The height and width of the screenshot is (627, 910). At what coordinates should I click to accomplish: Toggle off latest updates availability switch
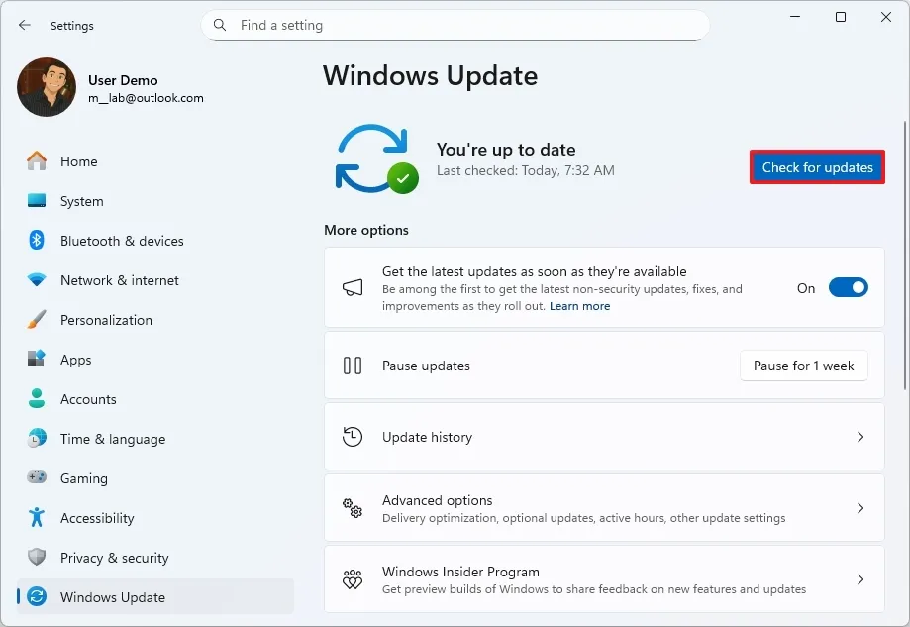pyautogui.click(x=847, y=287)
